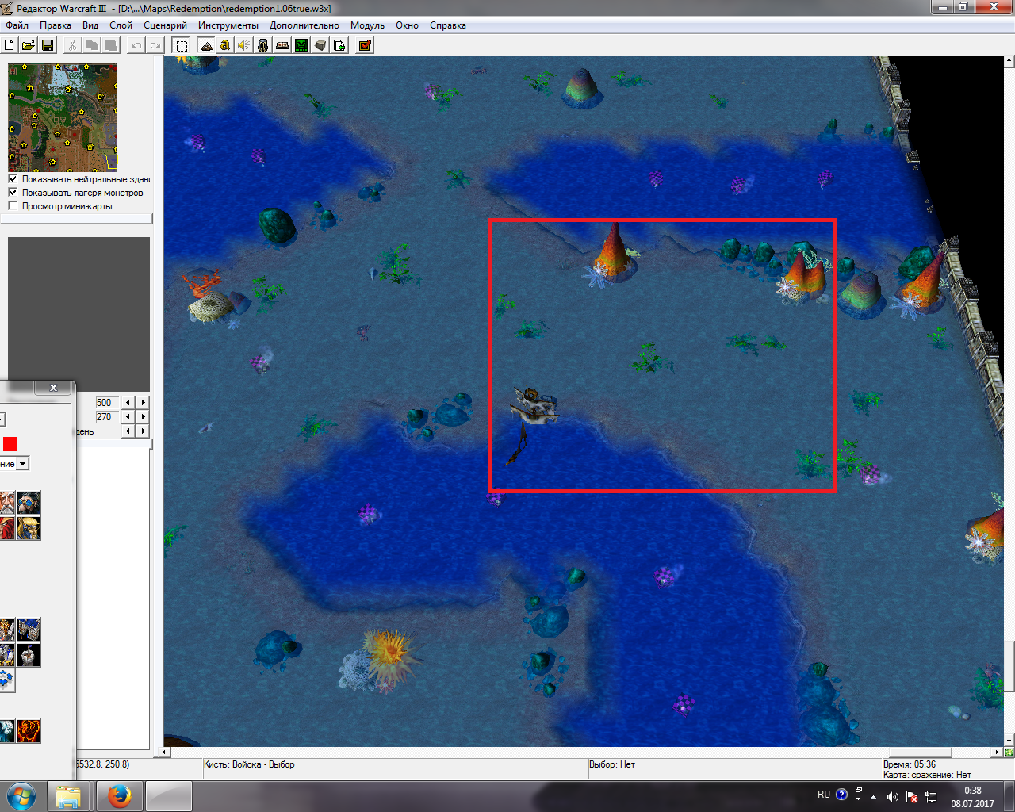
Task: Click the status text 'Кисть: Войска - Выбор'
Action: click(249, 764)
